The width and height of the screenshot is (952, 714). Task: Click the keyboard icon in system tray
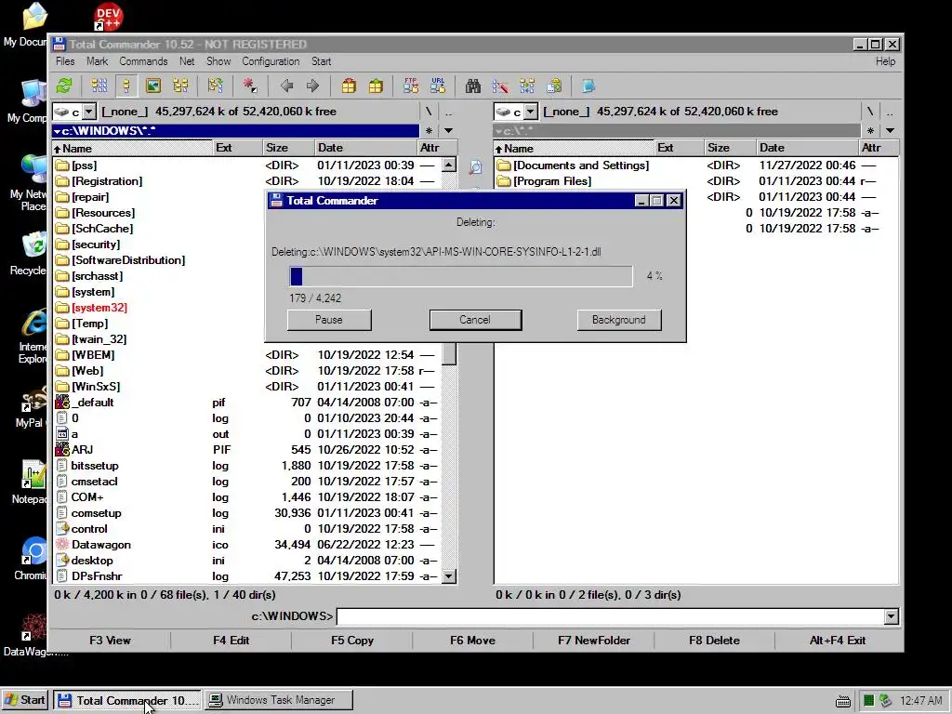coord(842,701)
